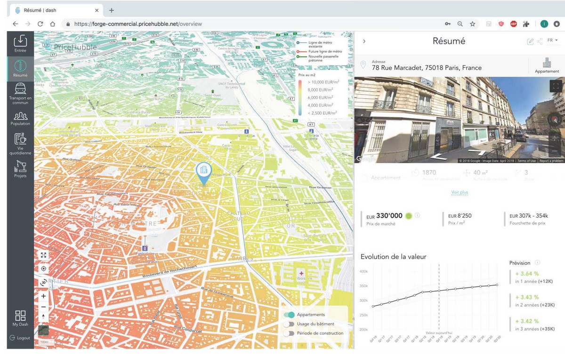Switch to the Résumé | dash browser tab
565x357 pixels.
[56, 10]
